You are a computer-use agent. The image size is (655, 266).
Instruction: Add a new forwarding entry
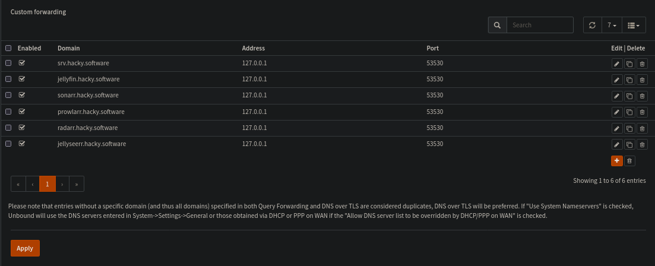(616, 160)
